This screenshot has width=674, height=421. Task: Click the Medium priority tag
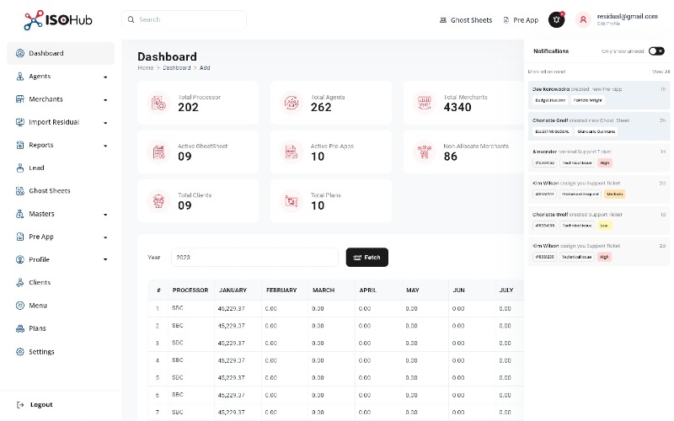614,195
